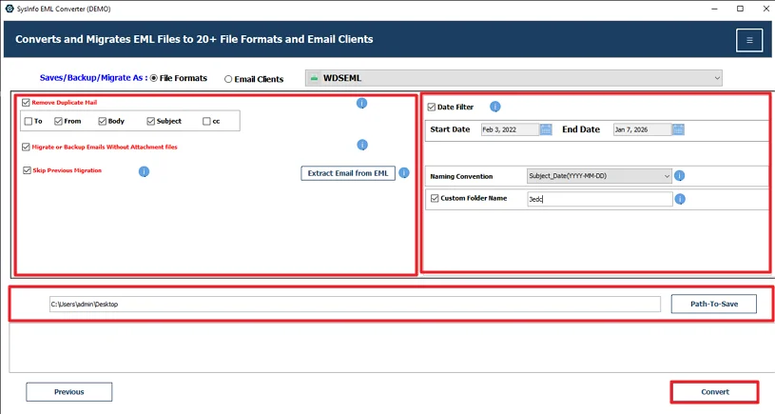
Task: Click the Custom Folder Name text field
Action: (599, 199)
